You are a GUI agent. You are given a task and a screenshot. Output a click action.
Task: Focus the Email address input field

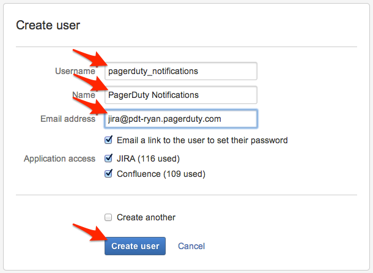coord(180,119)
